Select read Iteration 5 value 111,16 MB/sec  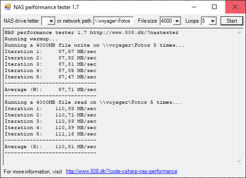tap(76, 134)
